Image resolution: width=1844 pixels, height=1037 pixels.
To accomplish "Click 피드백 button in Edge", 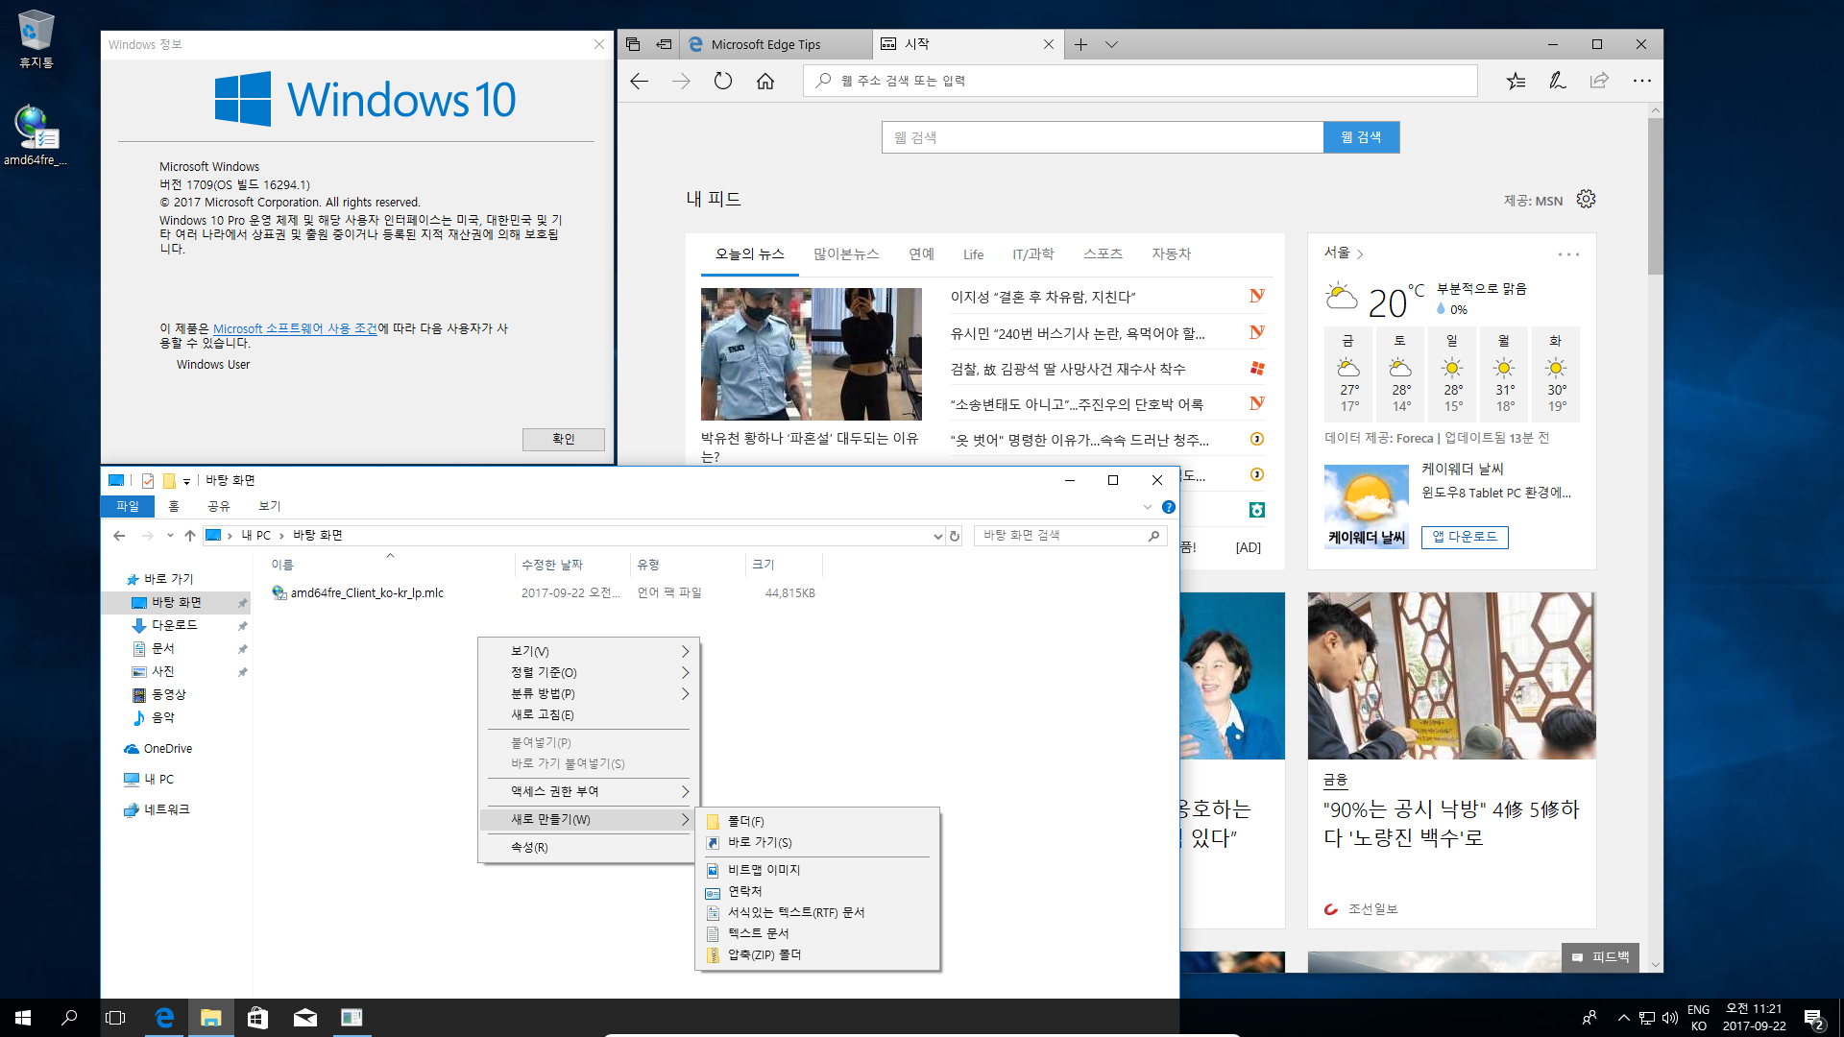I will (1600, 956).
